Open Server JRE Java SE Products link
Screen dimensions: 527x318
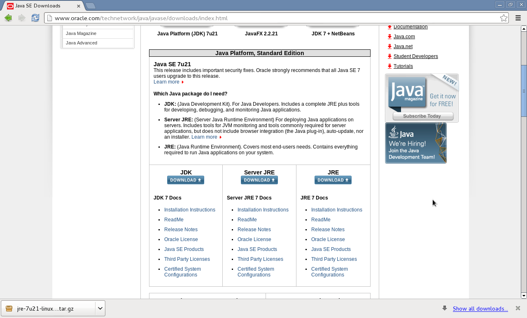click(x=257, y=249)
